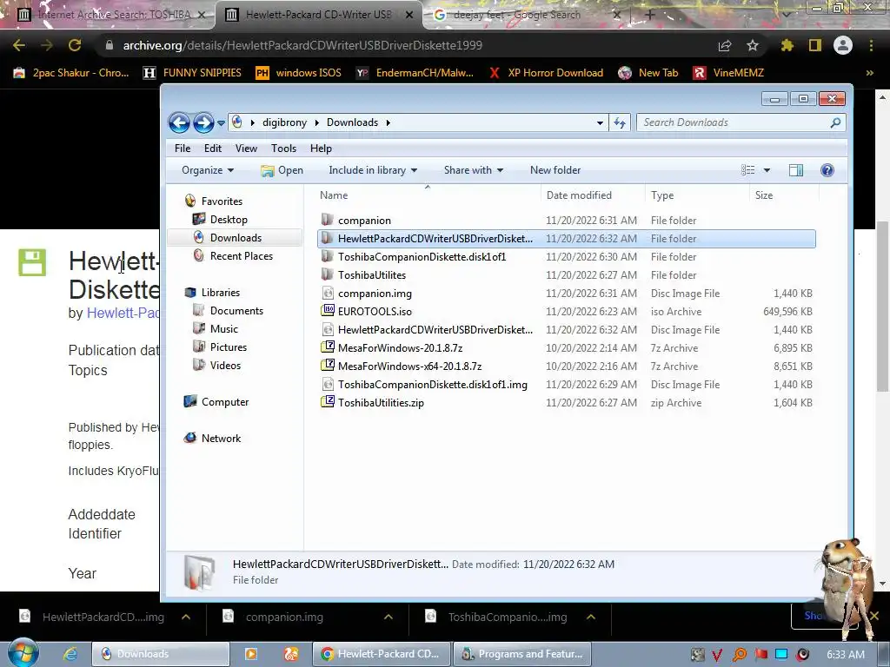The width and height of the screenshot is (890, 667).
Task: Go back in Explorer with the Back arrow
Action: coord(179,122)
